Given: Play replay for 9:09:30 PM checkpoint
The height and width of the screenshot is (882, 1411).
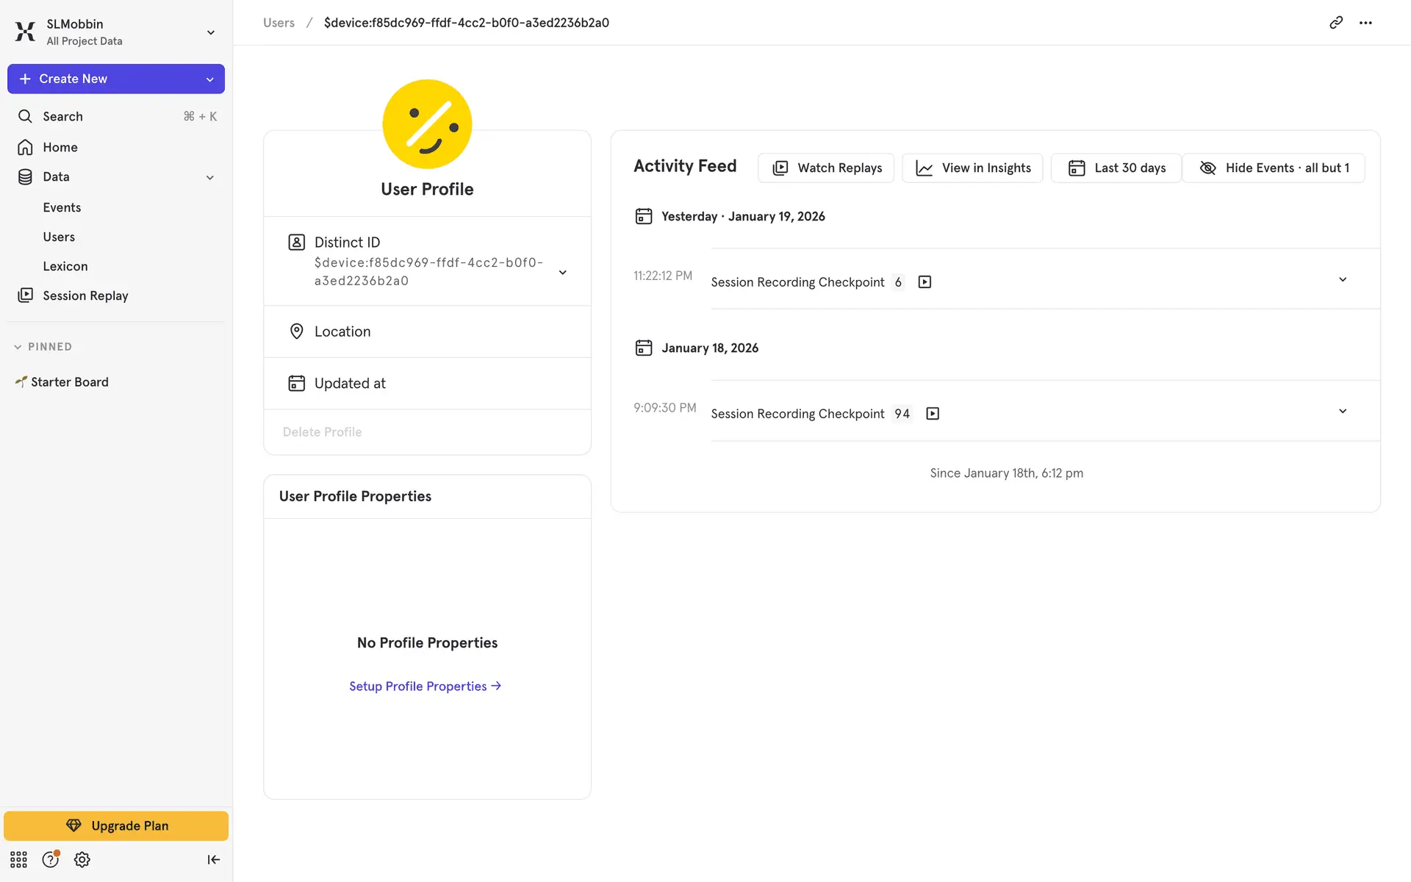Looking at the screenshot, I should [x=933, y=414].
